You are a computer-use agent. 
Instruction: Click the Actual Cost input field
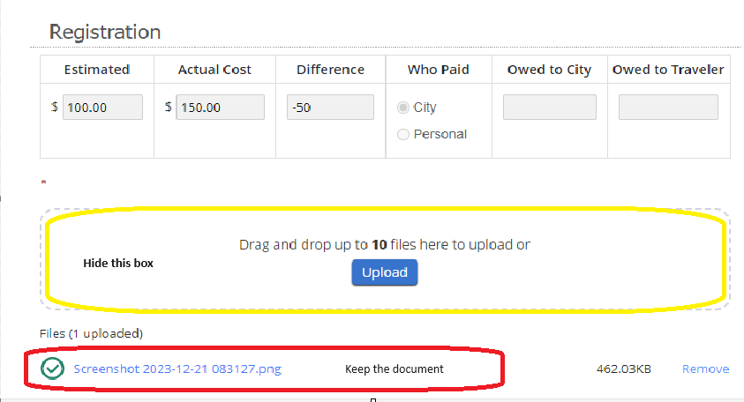pyautogui.click(x=220, y=108)
